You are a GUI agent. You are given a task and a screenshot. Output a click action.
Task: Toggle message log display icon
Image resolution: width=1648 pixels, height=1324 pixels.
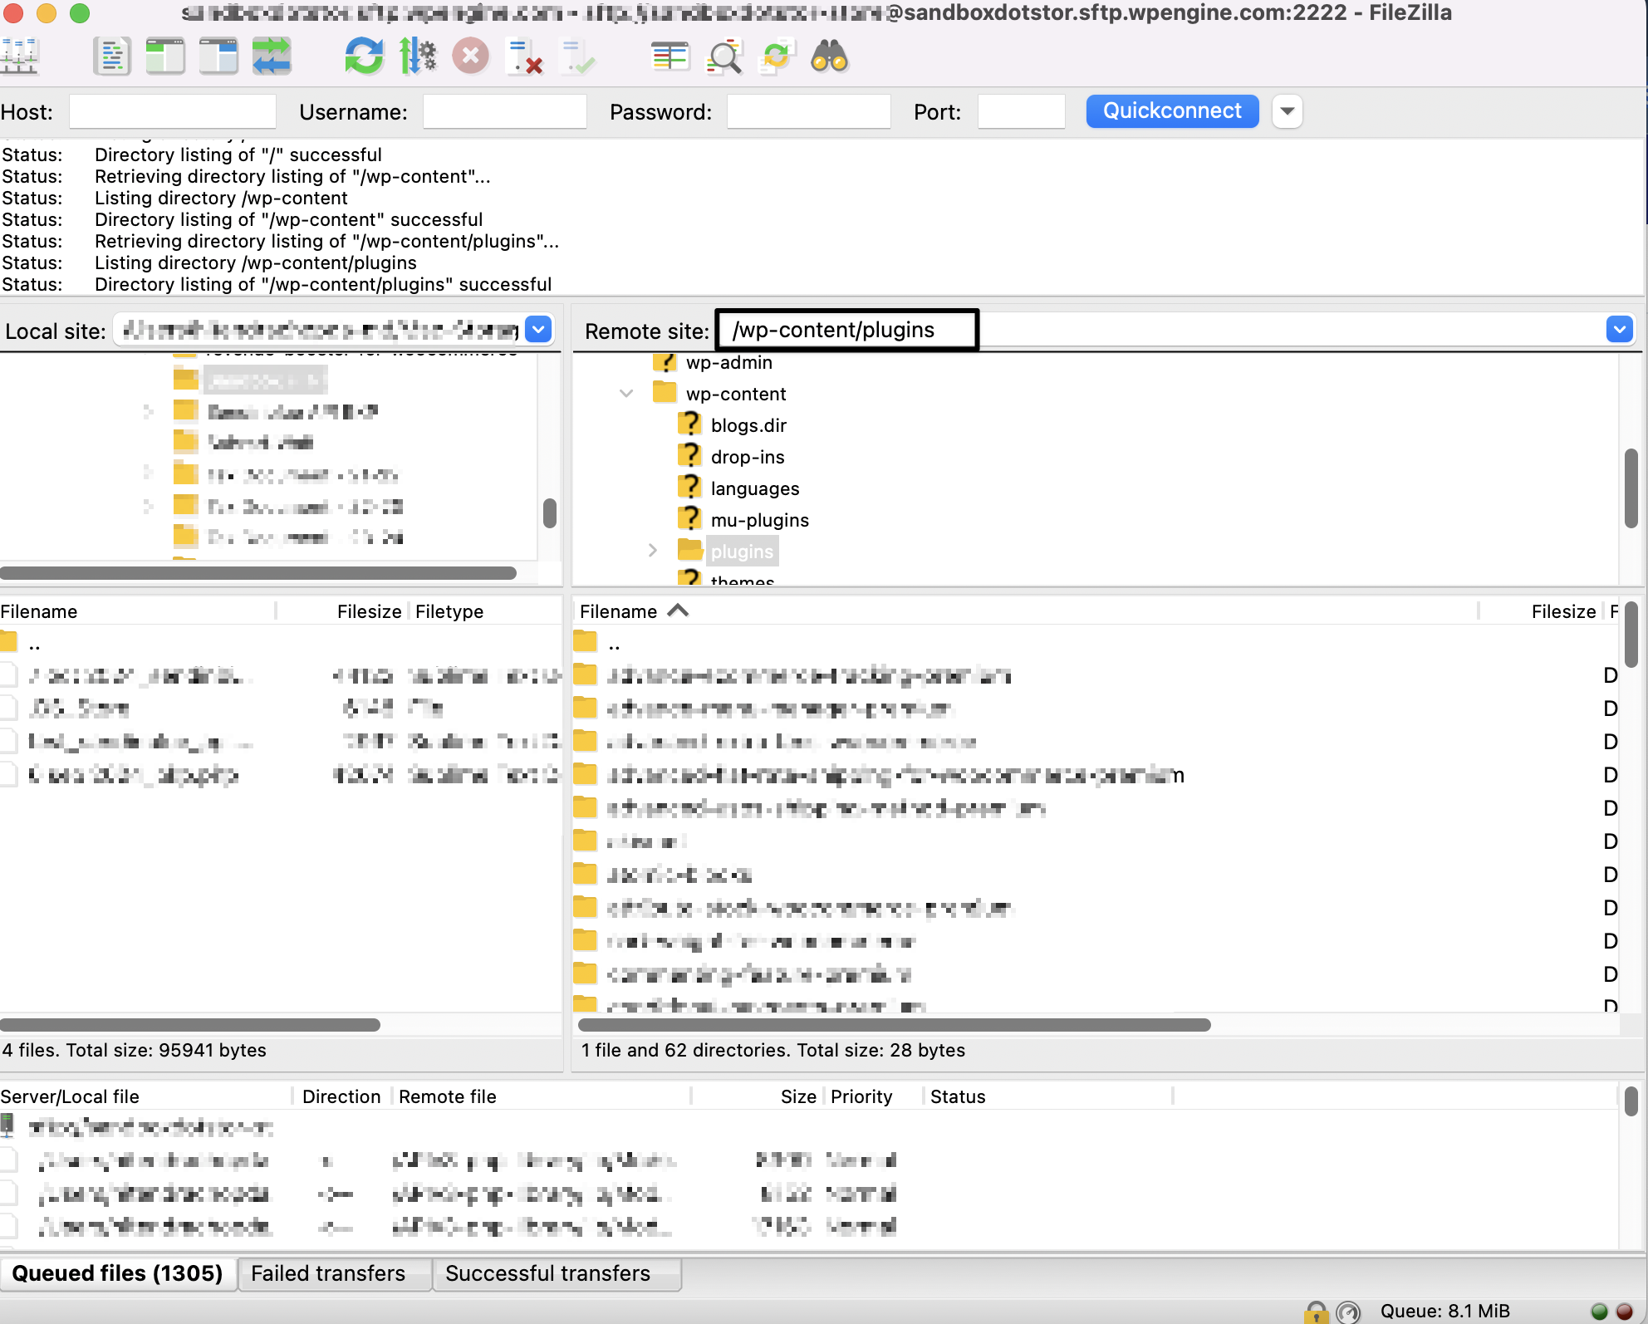(x=112, y=56)
